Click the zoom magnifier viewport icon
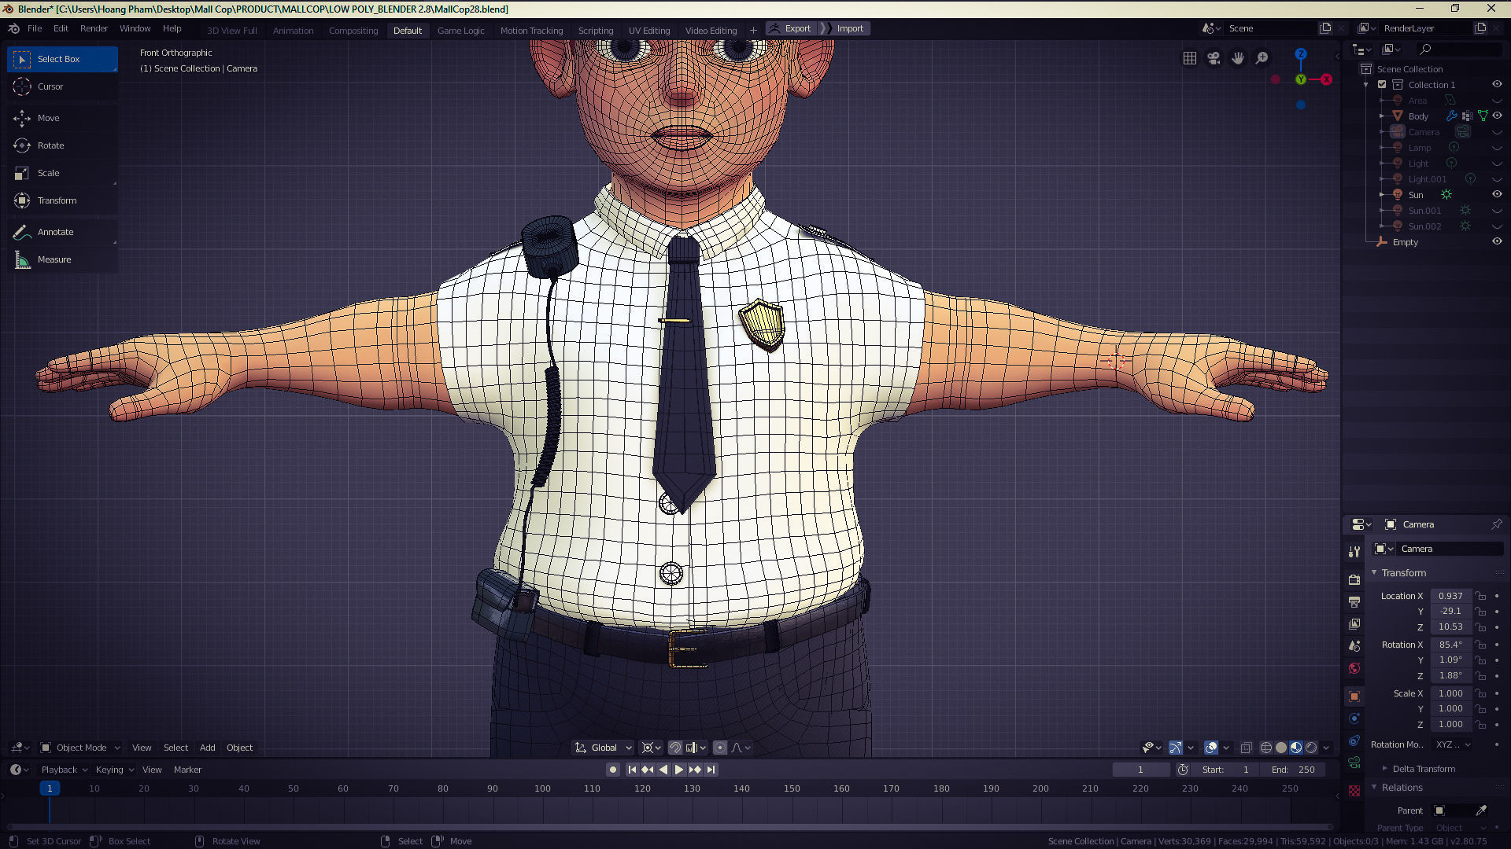 [x=1262, y=58]
